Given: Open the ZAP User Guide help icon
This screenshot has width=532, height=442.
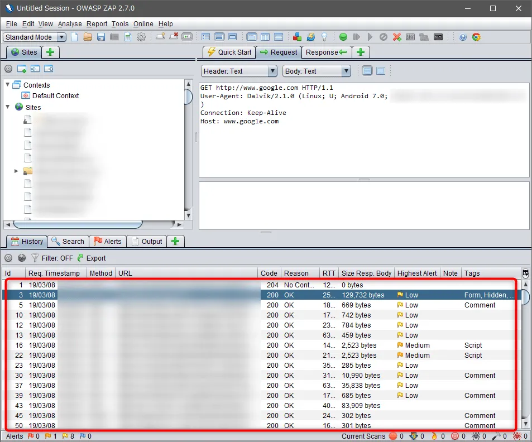Looking at the screenshot, I should coord(462,37).
